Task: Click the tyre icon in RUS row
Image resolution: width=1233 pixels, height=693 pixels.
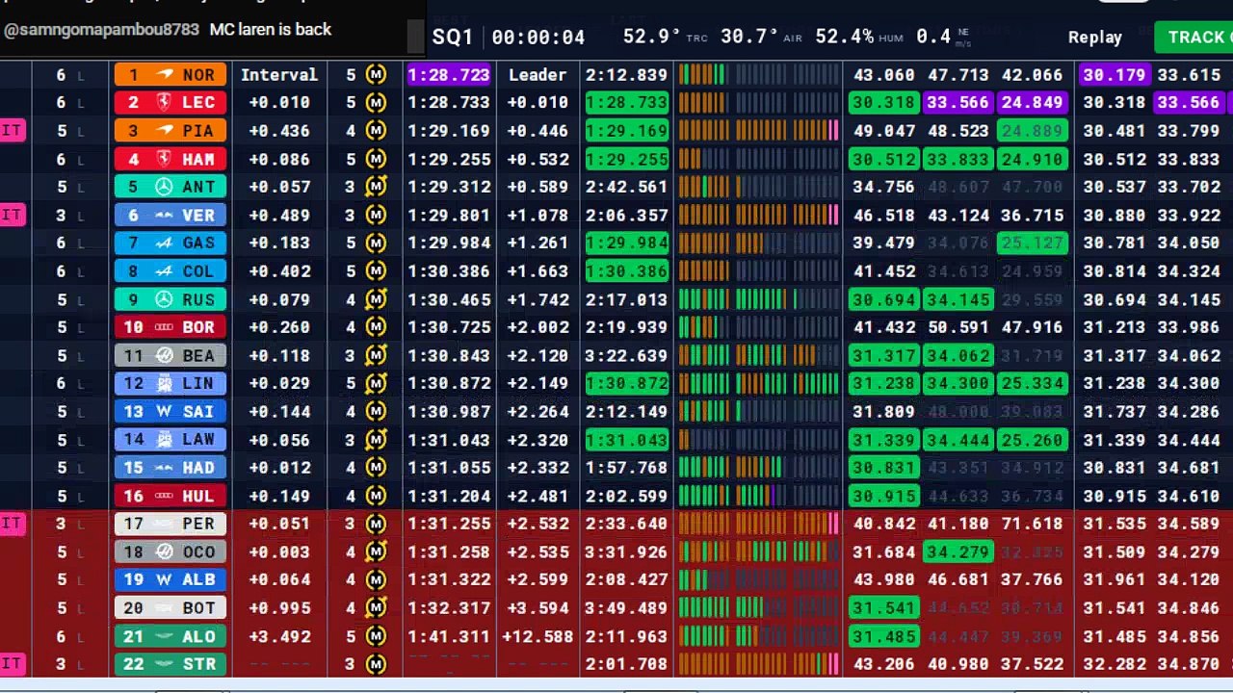Action: point(377,299)
